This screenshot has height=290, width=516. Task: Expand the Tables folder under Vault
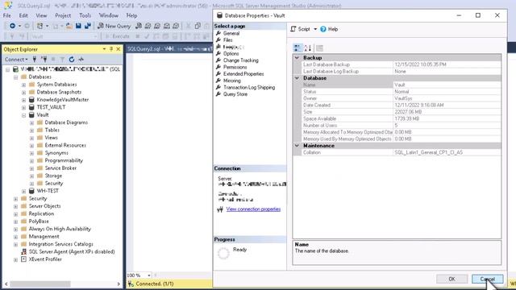pos(31,130)
